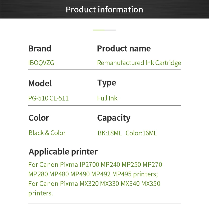Click the green and black divider under the header
This screenshot has width=209, height=220.
105,30
